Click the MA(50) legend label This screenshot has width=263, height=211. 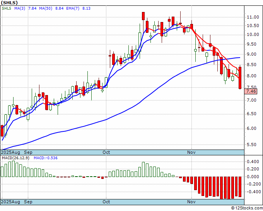46,9
